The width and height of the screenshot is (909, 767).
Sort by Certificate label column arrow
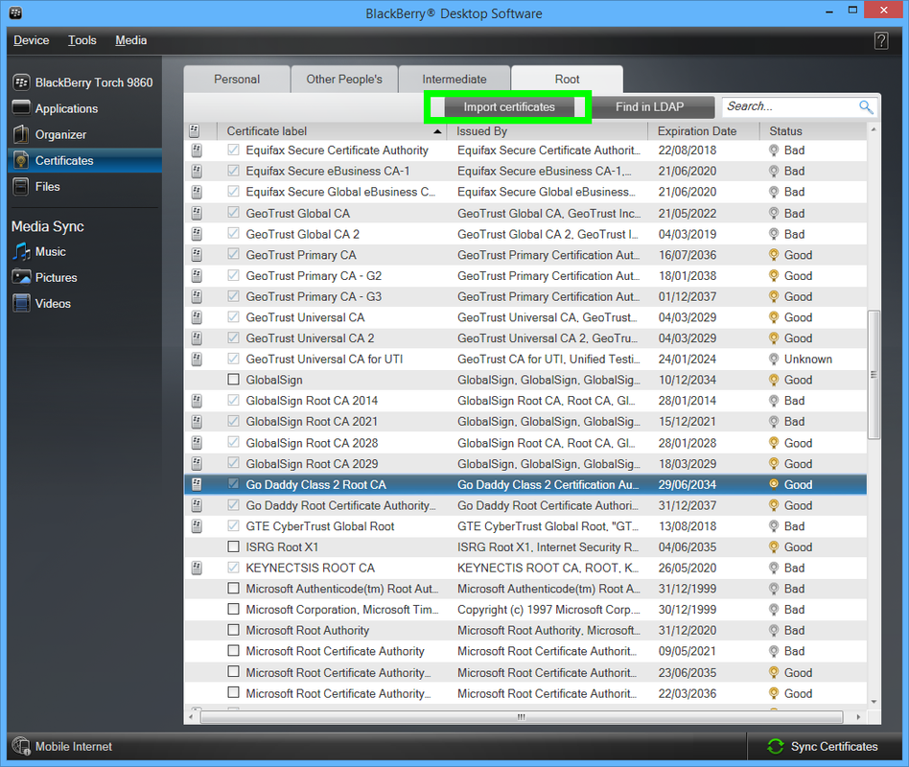tap(437, 131)
